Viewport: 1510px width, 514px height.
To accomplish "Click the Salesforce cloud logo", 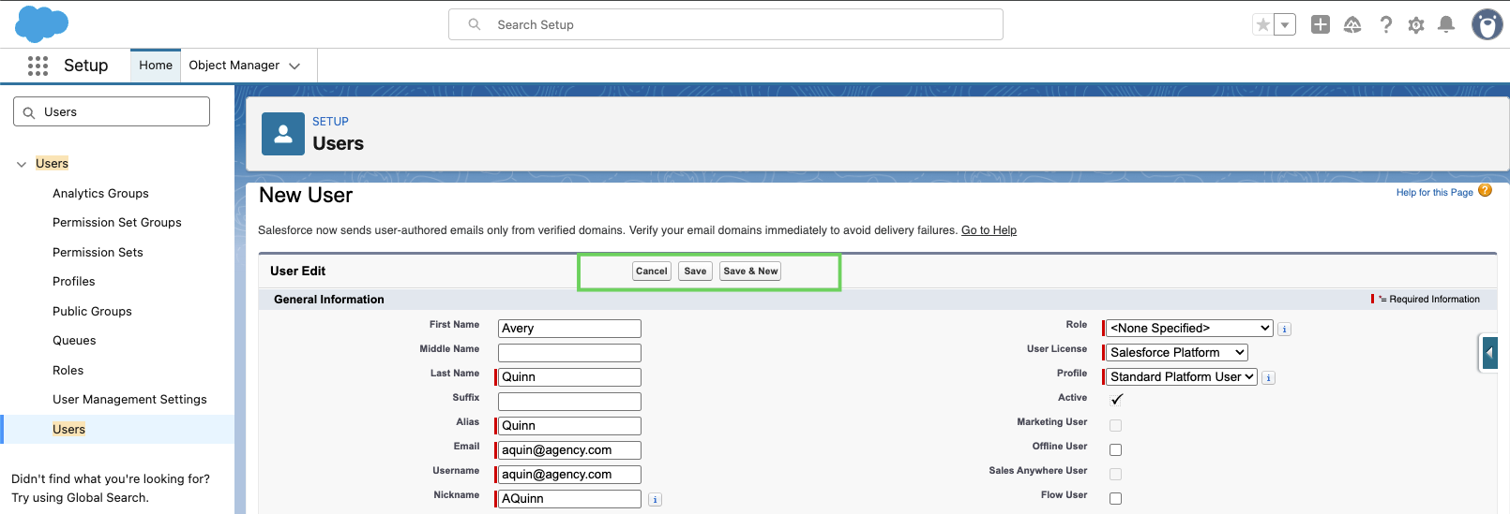I will click(x=42, y=24).
